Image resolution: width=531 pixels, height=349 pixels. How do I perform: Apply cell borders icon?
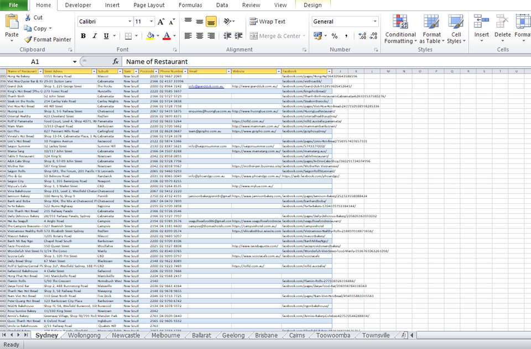(x=128, y=36)
